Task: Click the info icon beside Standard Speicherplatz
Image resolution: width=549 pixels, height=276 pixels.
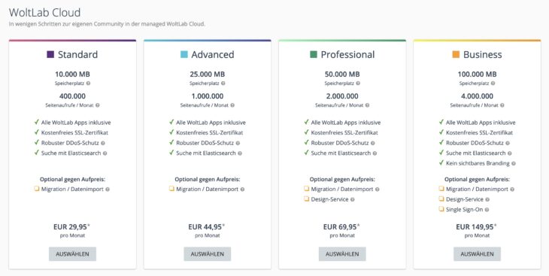Action: click(88, 83)
